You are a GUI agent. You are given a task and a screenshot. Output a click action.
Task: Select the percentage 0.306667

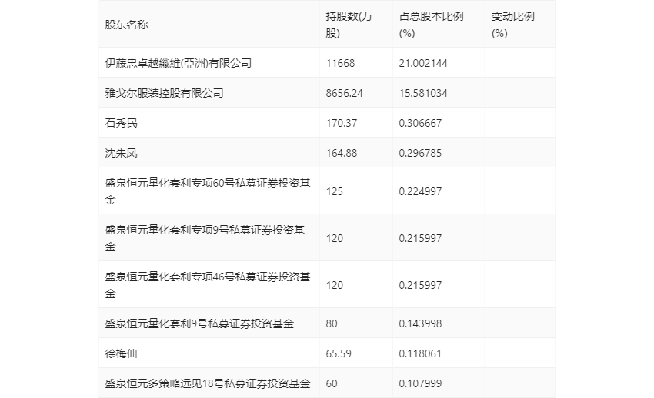pos(420,123)
